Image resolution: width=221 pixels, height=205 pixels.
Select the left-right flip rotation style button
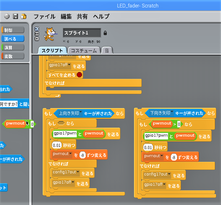(x=37, y=34)
